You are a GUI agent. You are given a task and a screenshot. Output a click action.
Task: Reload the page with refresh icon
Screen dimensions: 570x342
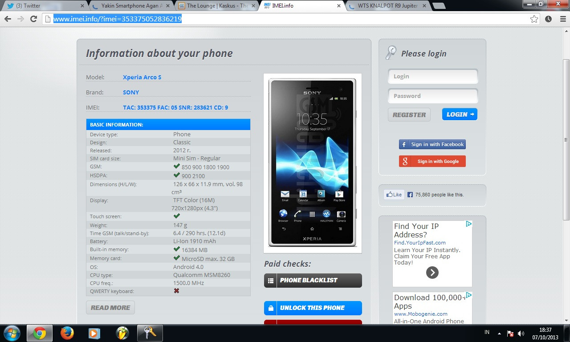point(33,19)
